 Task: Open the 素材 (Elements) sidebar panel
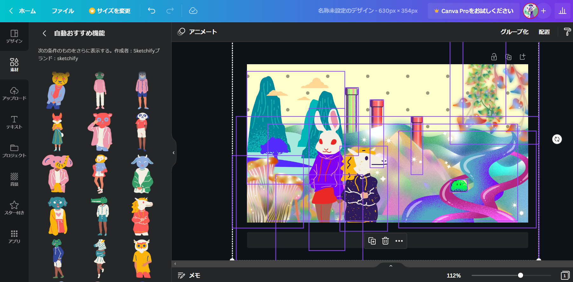click(14, 65)
